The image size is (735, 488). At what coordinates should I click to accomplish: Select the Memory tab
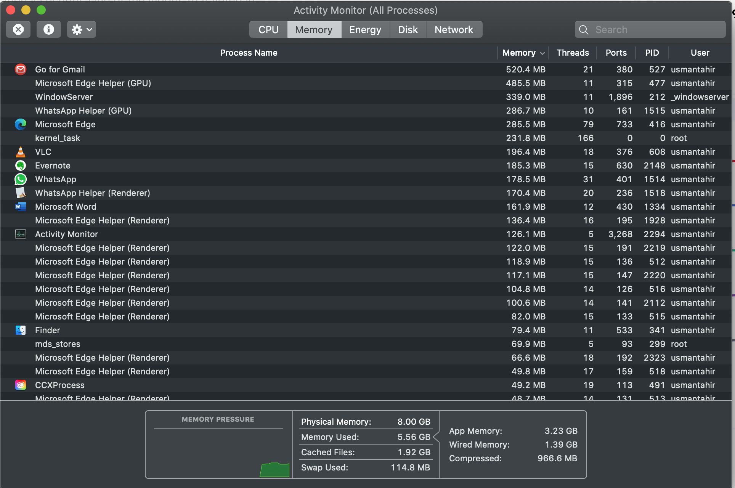[x=314, y=29]
